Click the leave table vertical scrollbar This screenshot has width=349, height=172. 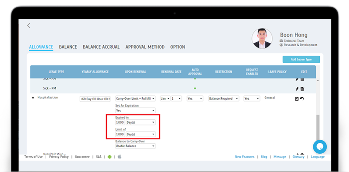pos(318,128)
